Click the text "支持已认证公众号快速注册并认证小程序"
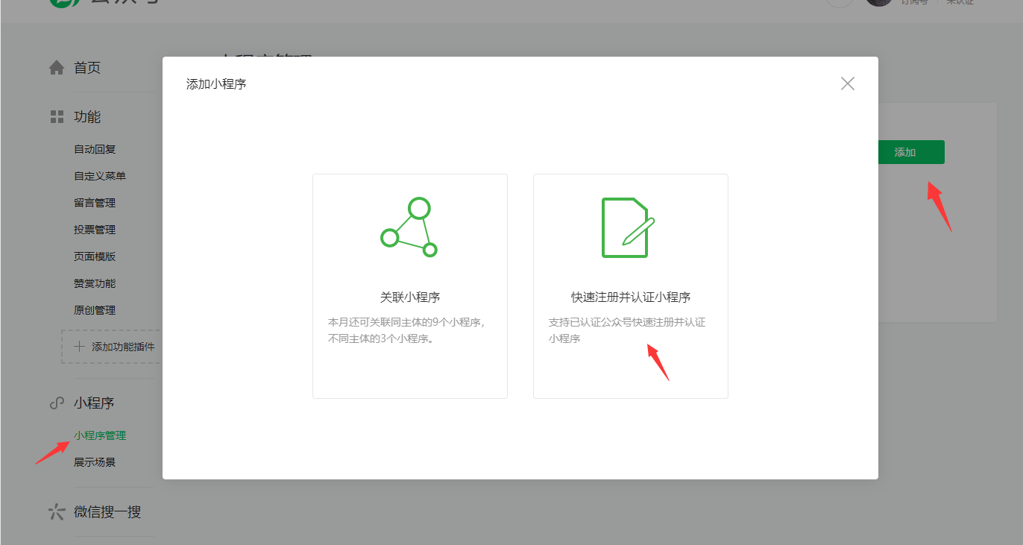This screenshot has width=1023, height=545. [x=627, y=331]
